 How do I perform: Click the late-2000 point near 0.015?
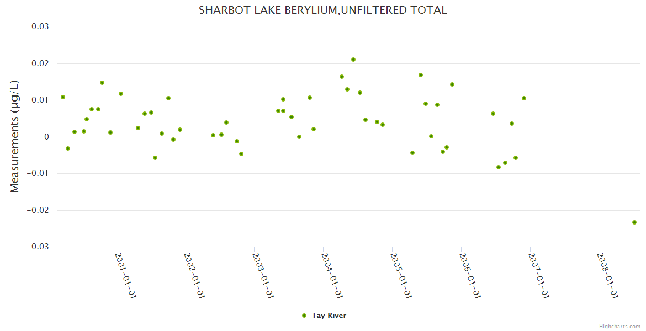(x=102, y=83)
